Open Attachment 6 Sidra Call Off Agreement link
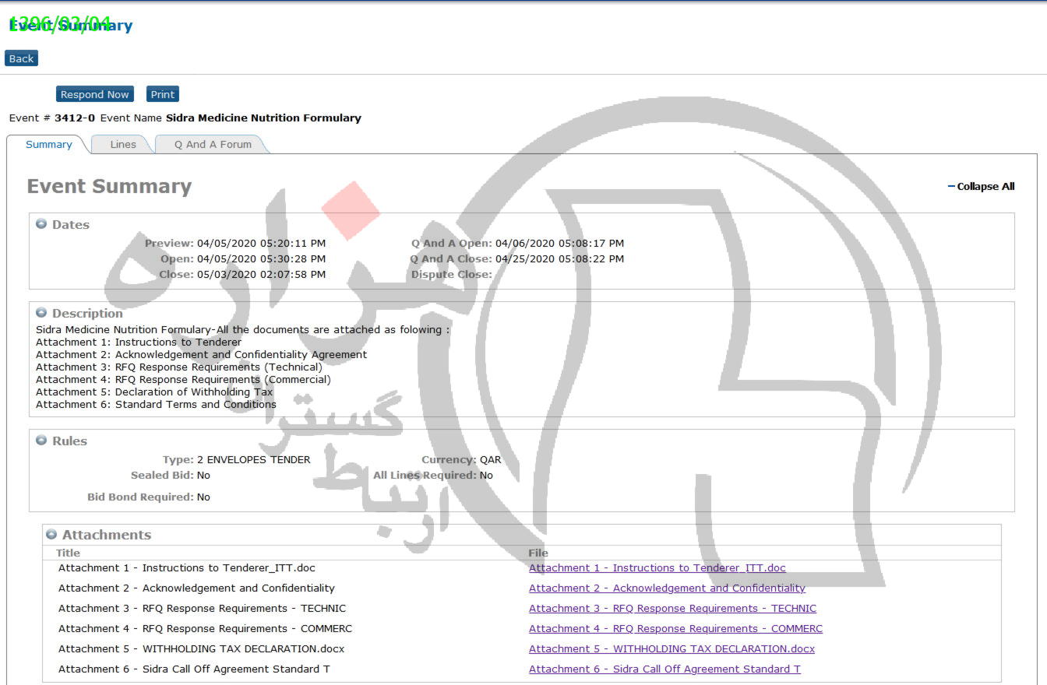Image resolution: width=1047 pixels, height=685 pixels. [665, 669]
